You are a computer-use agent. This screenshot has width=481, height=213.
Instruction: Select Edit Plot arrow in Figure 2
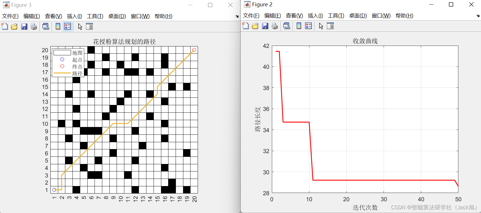(x=321, y=26)
